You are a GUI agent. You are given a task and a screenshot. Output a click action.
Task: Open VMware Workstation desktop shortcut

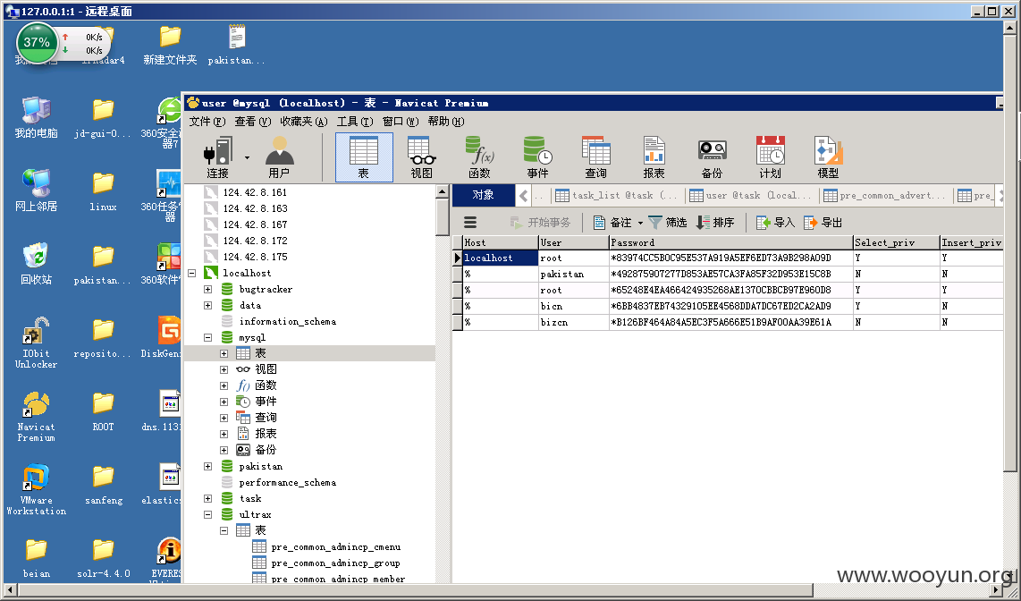tap(36, 490)
